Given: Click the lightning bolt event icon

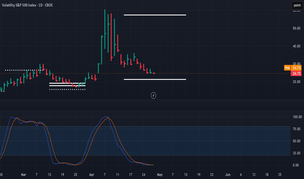Looking at the screenshot, I should pyautogui.click(x=153, y=95).
